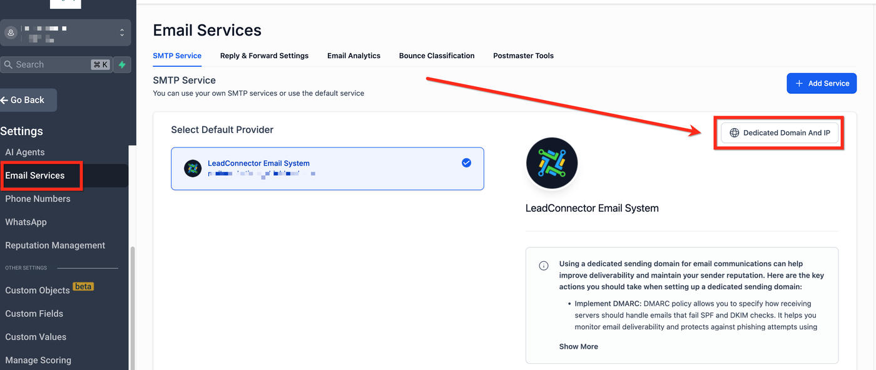The image size is (876, 370).
Task: Click the green lightning bolt quick-action icon
Action: pyautogui.click(x=122, y=65)
